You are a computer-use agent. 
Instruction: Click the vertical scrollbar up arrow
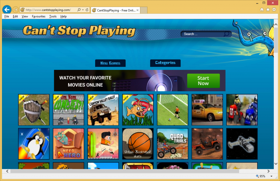click(x=276, y=24)
